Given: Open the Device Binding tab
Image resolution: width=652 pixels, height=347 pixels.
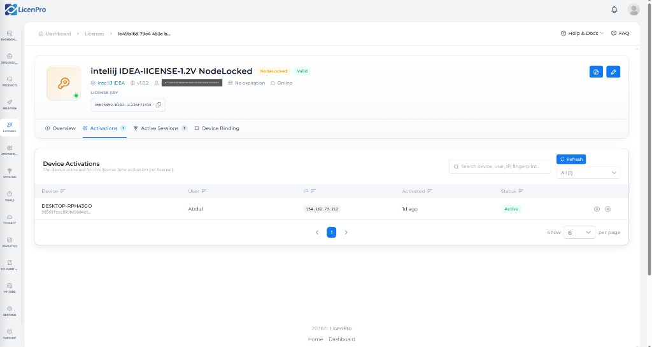Looking at the screenshot, I should coord(216,128).
